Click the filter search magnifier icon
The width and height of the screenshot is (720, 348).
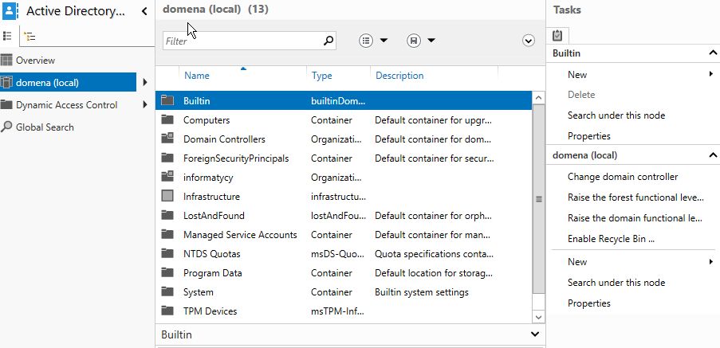point(329,41)
